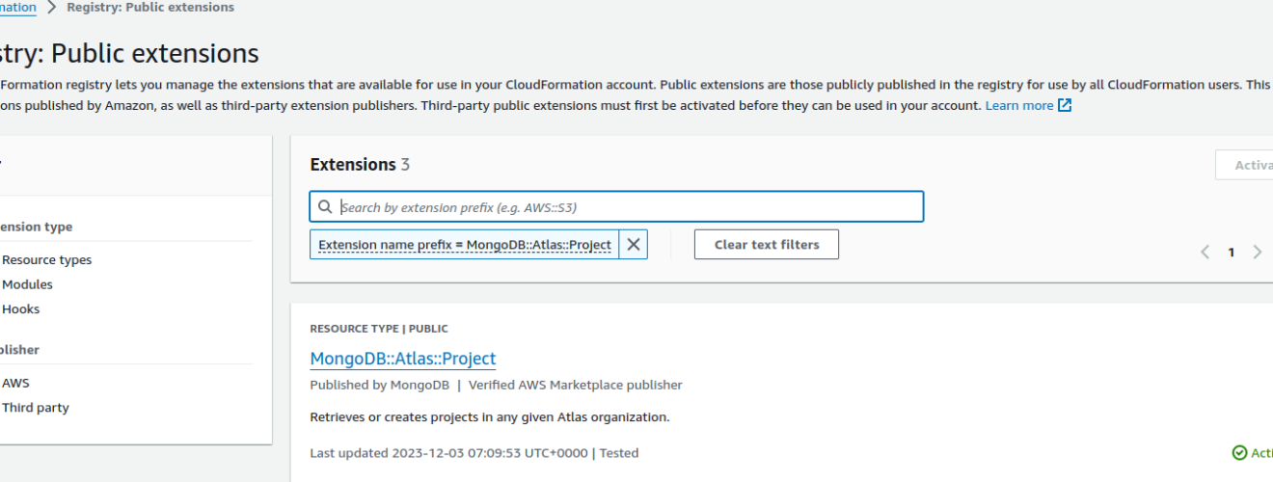Remove the MongoDB::Atlas::Project prefix filter

[633, 245]
